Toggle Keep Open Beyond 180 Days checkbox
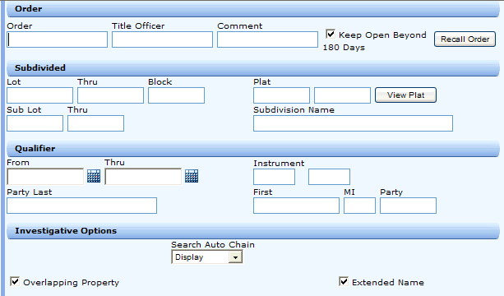Screen dimensions: 504x296 point(331,34)
